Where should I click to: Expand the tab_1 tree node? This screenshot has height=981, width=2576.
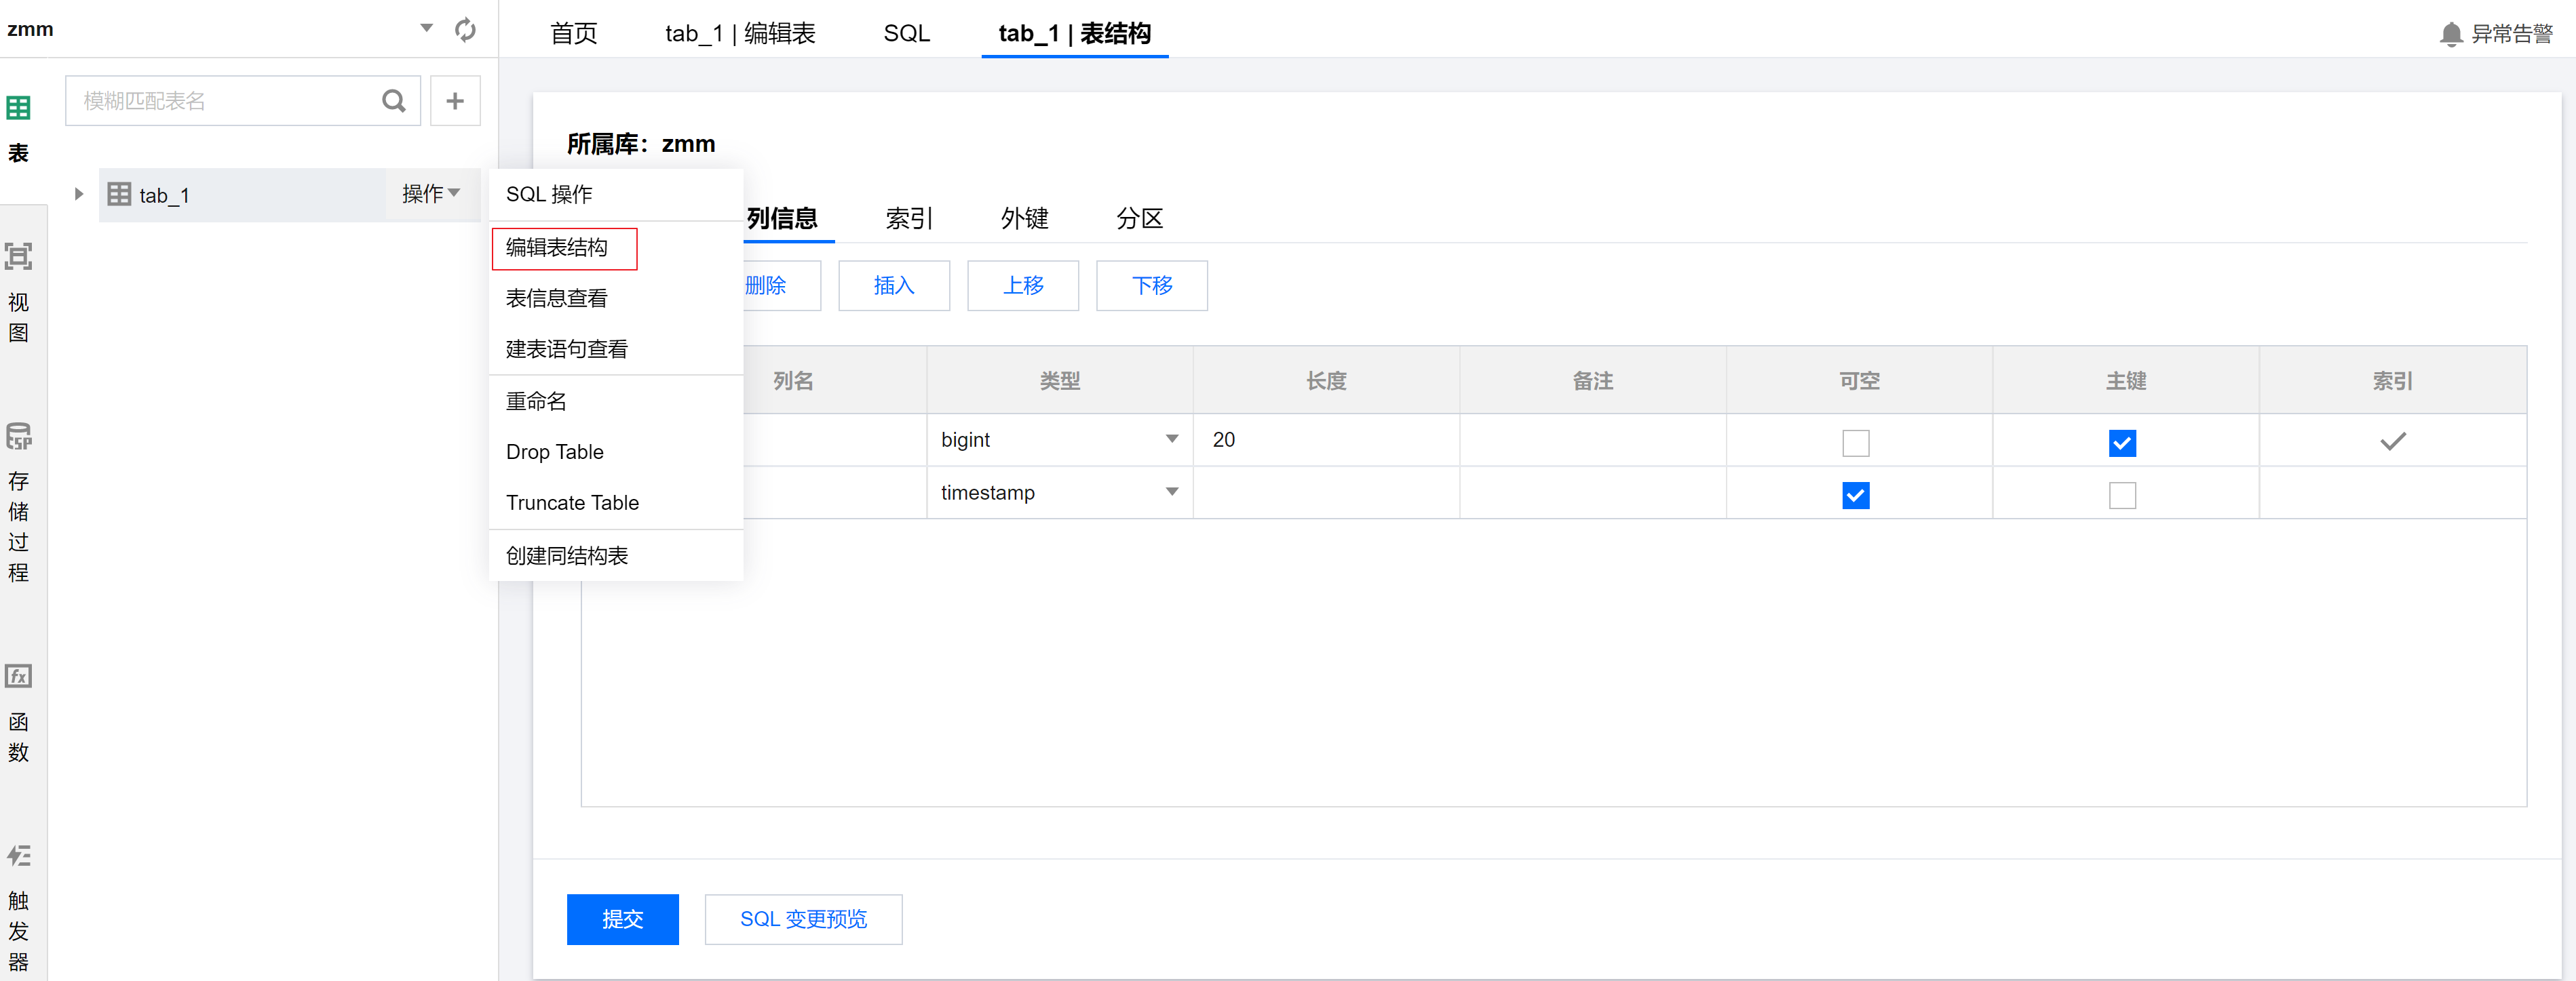(x=79, y=194)
